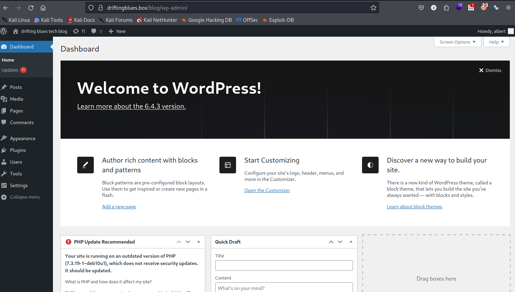The image size is (515, 292).
Task: Click the extension icon with badge 13
Action: [x=459, y=7]
